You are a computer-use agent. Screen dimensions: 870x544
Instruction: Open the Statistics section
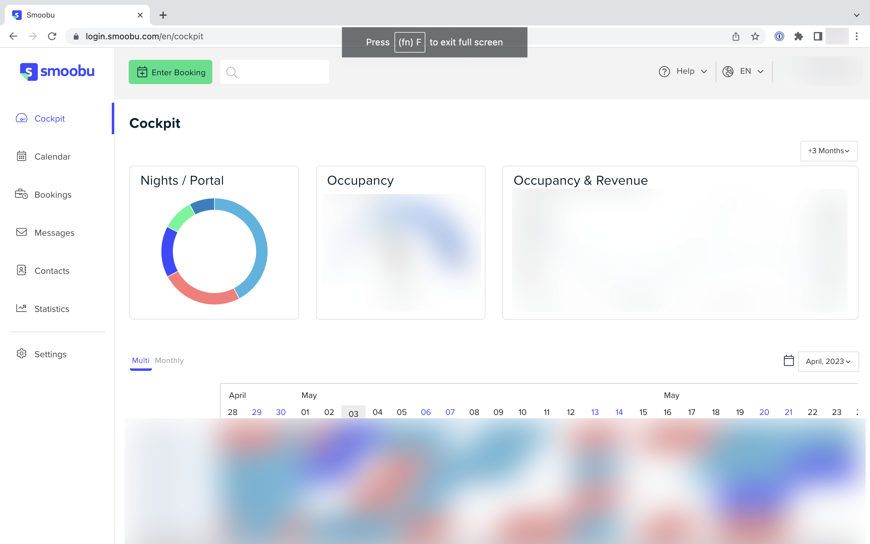click(52, 309)
